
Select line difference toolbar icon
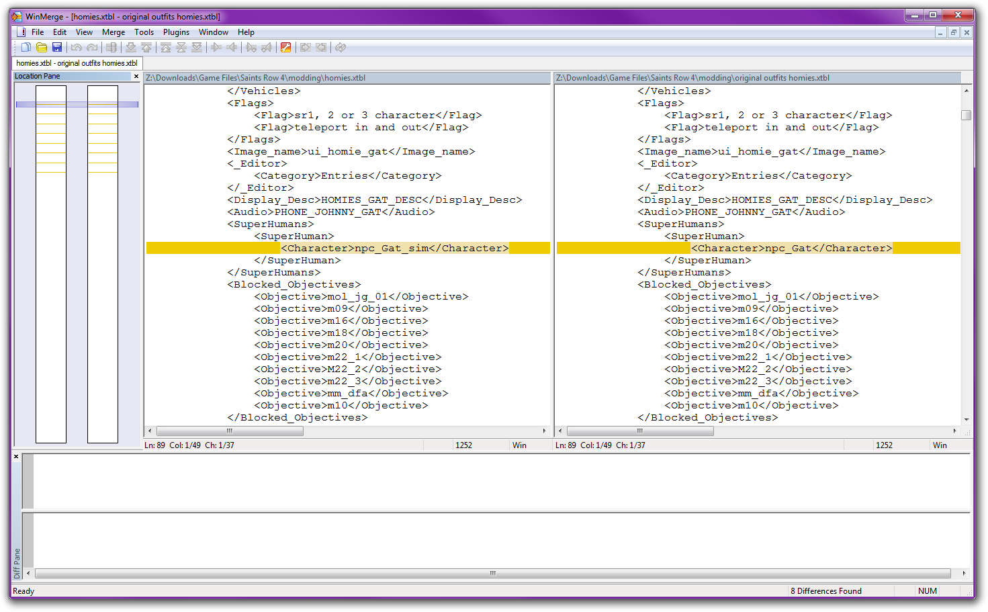click(x=111, y=47)
